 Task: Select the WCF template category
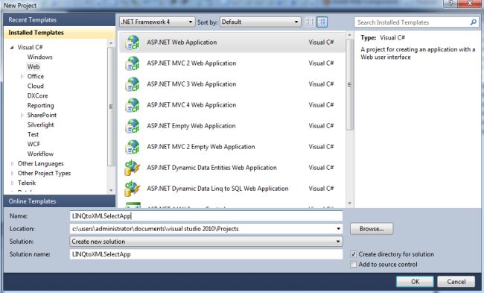(x=34, y=145)
